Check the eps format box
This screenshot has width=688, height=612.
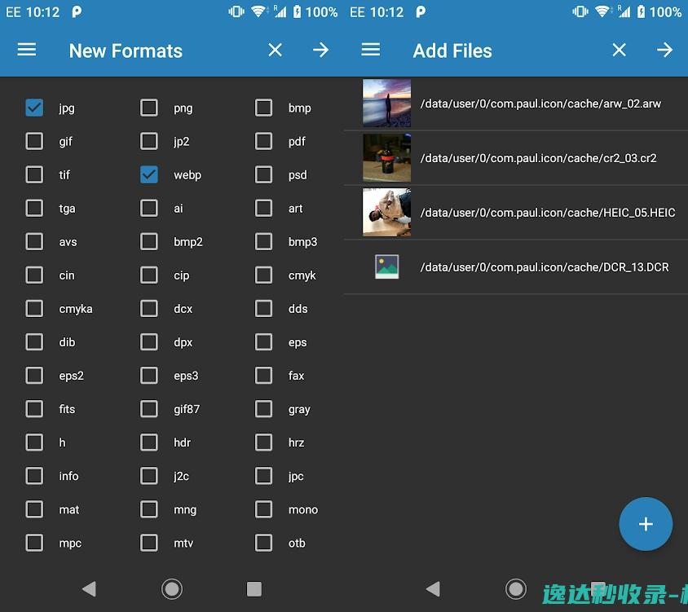coord(263,342)
